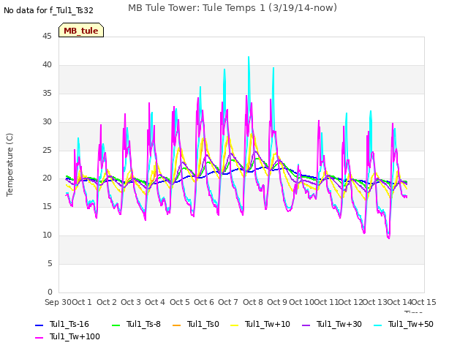Click the Oct 6 x-axis tick label

204,302
